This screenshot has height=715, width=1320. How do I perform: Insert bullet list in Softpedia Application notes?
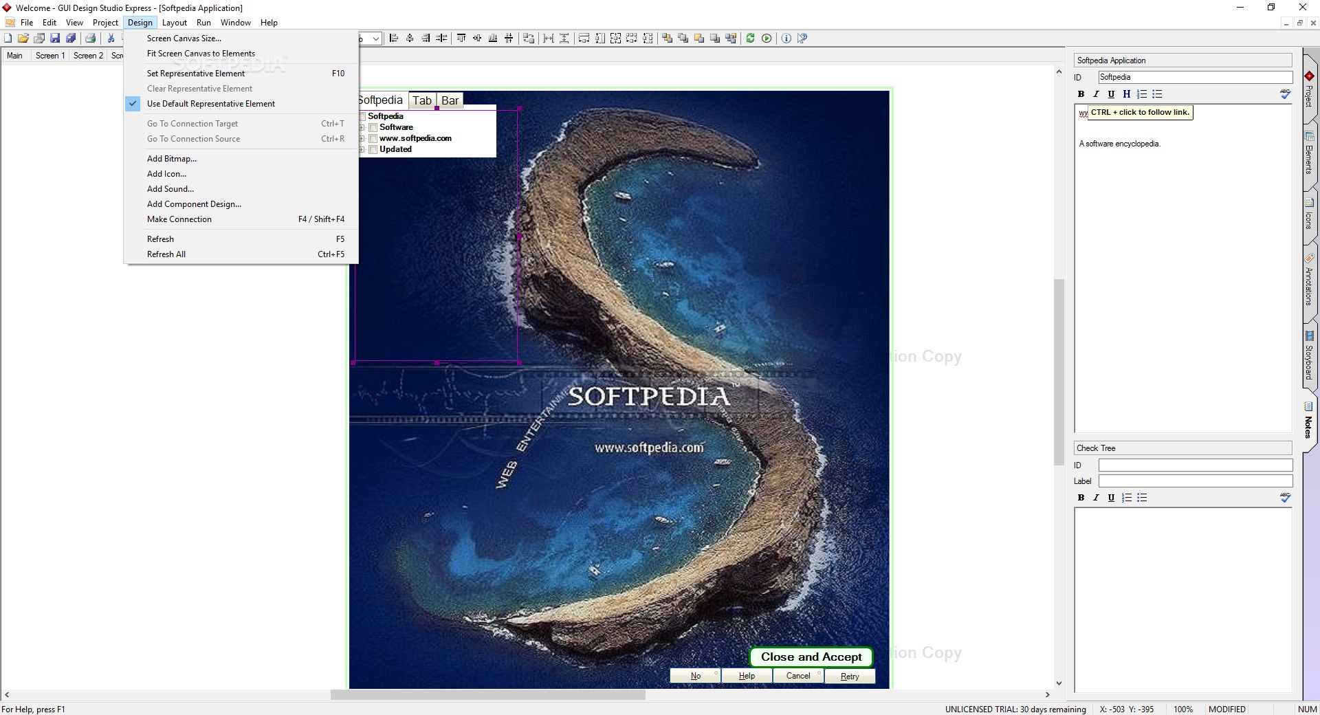tap(1157, 94)
